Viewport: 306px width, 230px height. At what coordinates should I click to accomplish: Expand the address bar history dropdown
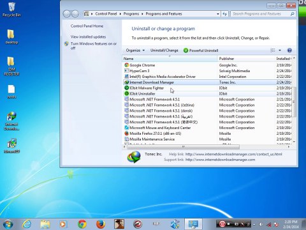point(218,14)
